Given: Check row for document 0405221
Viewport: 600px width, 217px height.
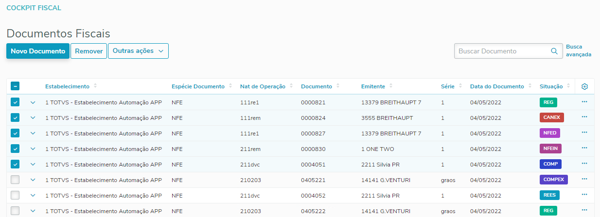Looking at the screenshot, I should tap(15, 180).
